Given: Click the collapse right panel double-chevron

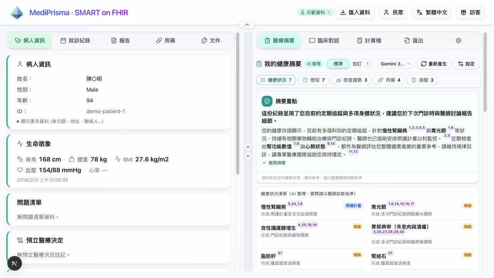Looking at the screenshot, I should click(248, 156).
